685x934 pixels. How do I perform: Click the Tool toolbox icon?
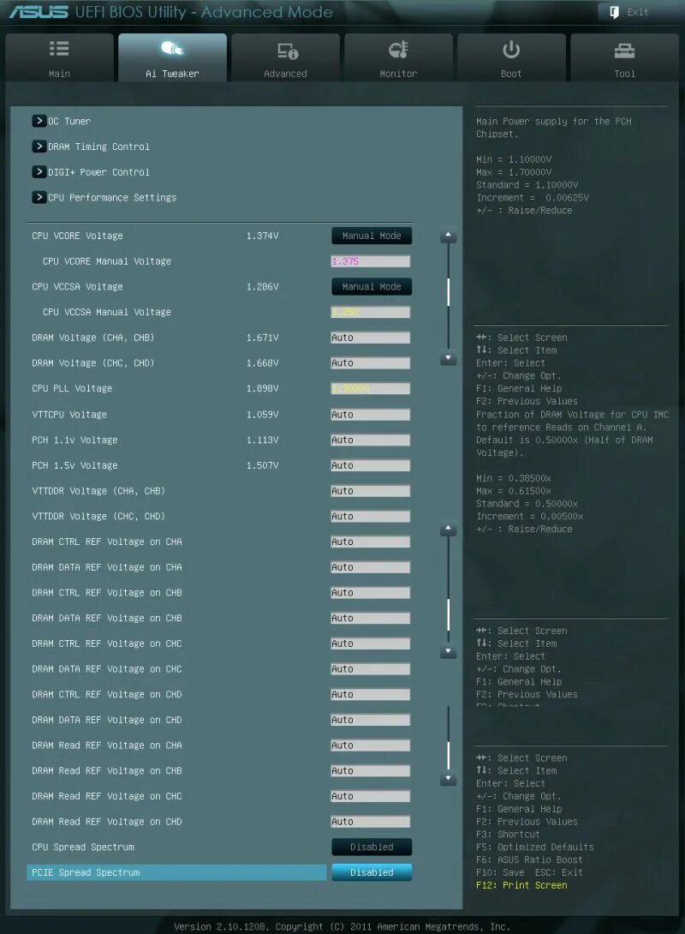(x=624, y=51)
